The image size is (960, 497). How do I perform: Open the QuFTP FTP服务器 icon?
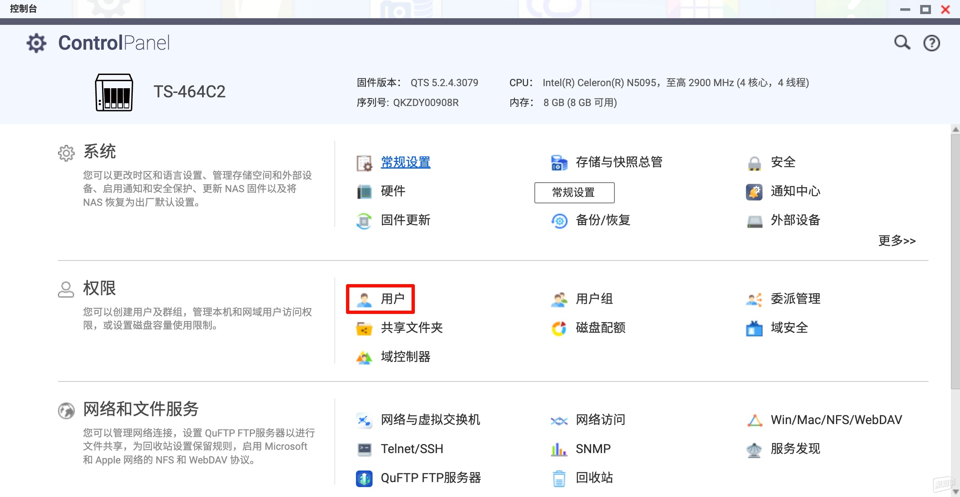[364, 478]
